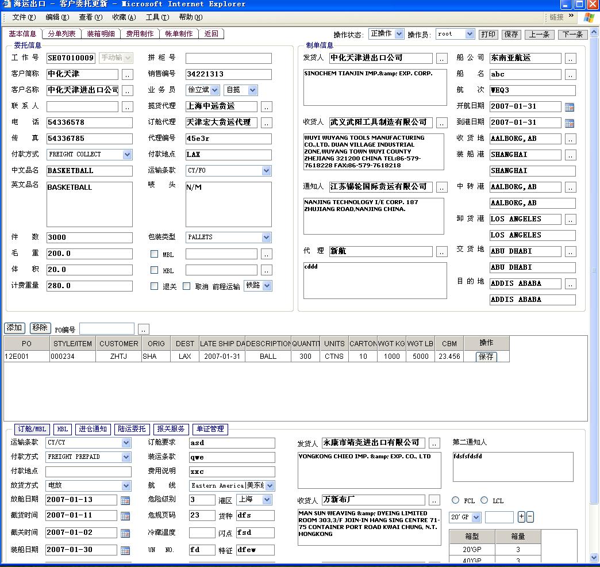Viewport: 600px width, 567px height.
Task: Click lookup button next to PO编号 field
Action: 144,330
